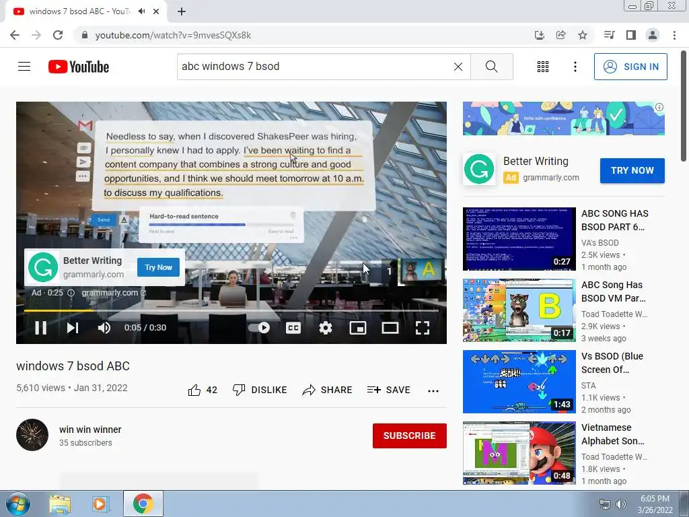
Task: Click the red SUBSCRIBE button
Action: (410, 436)
